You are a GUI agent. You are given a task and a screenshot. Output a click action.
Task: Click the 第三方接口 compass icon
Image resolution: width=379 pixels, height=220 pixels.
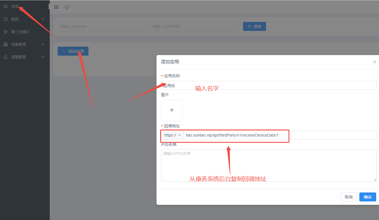(6, 32)
